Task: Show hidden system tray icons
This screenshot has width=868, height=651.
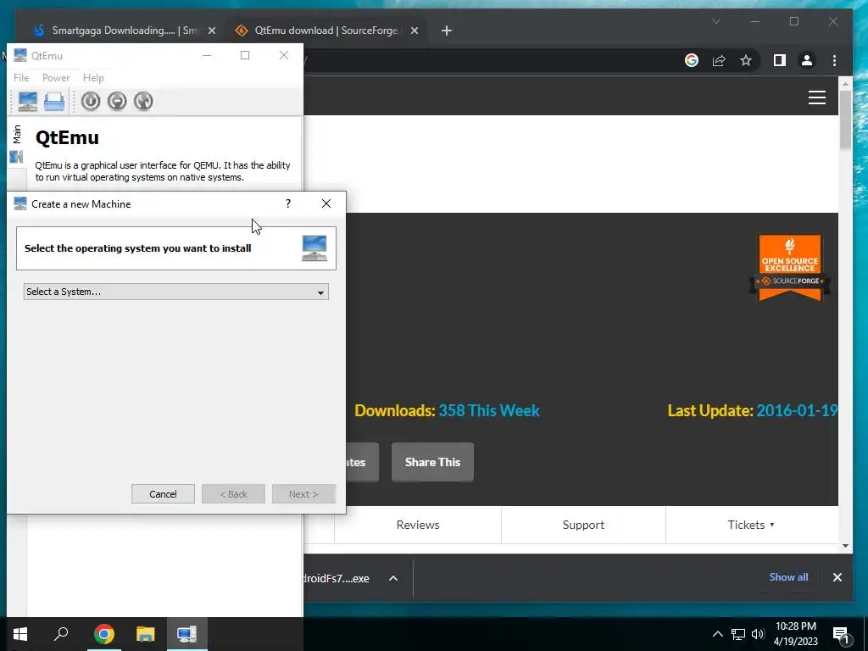Action: 717,634
